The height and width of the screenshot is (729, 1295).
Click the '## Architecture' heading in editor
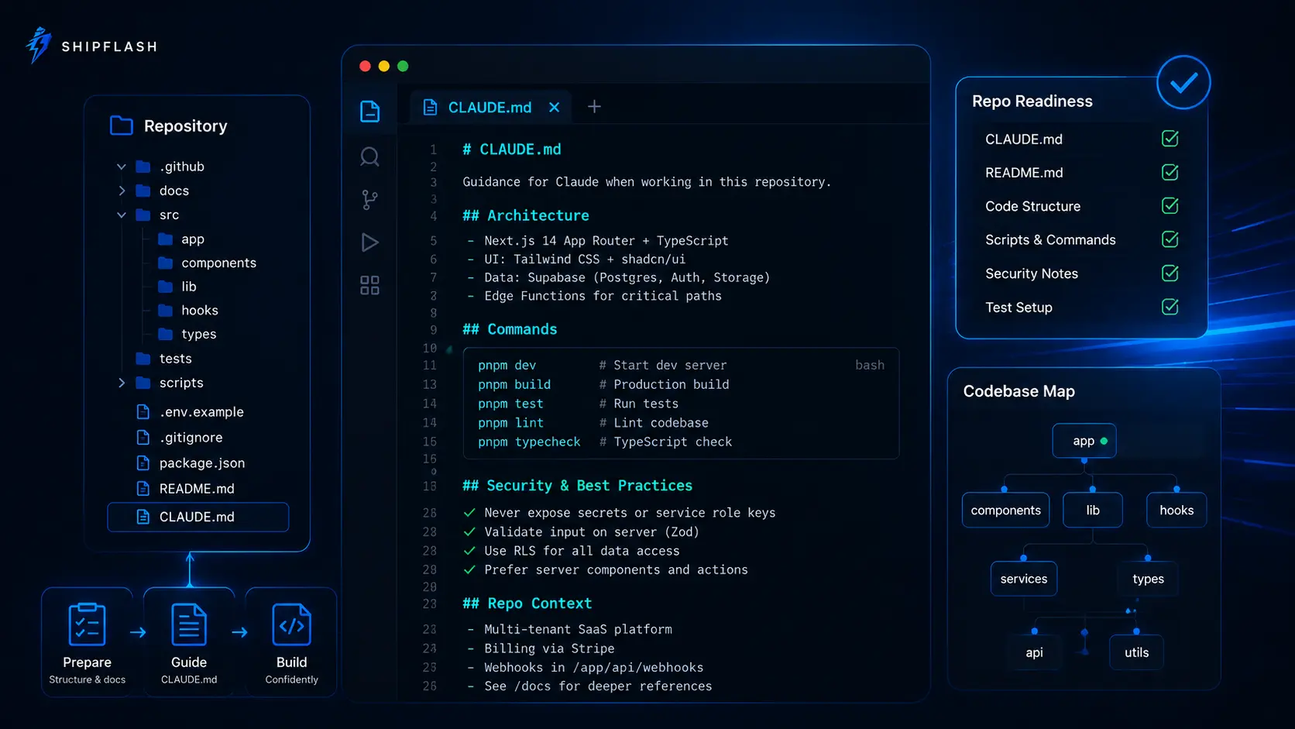point(526,215)
